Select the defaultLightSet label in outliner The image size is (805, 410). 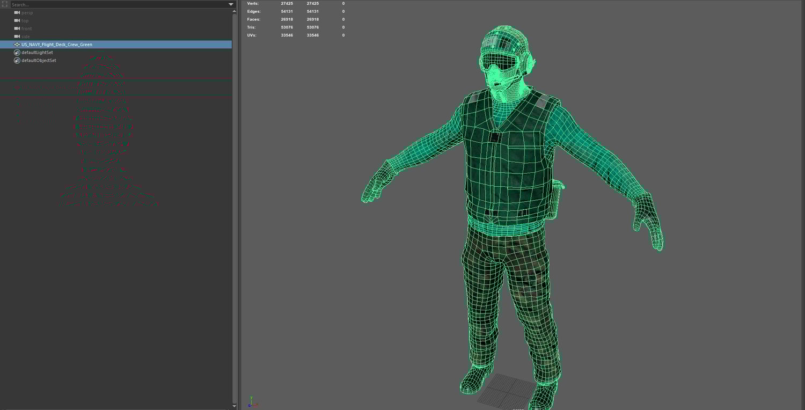click(37, 53)
